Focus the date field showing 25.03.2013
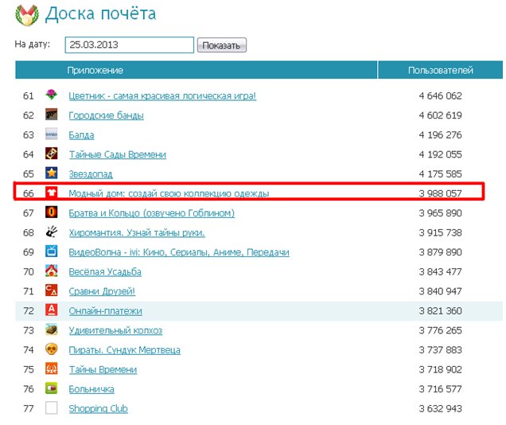This screenshot has width=506, height=425. 130,45
